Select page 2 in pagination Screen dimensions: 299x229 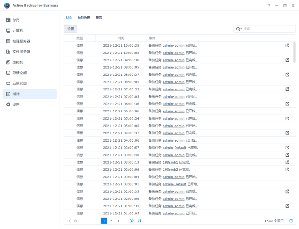111,221
